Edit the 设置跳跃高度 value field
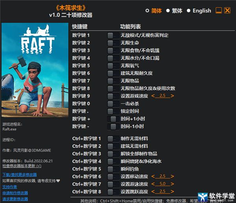This screenshot has width=236, height=203. [162, 192]
